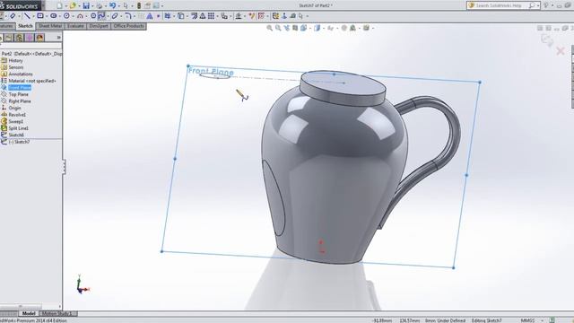
Task: Open the DisplayManager tab icon
Action: (x=39, y=38)
